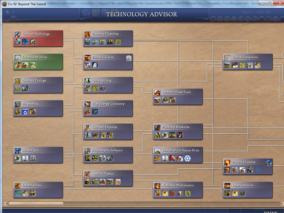The image size is (284, 213).
Task: Click the pickaxe icon in Optical Computers
Action: pos(257,65)
